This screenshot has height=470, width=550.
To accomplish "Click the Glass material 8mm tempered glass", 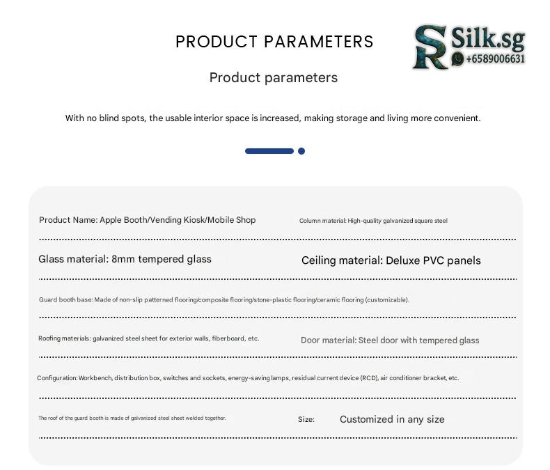I will [x=125, y=259].
